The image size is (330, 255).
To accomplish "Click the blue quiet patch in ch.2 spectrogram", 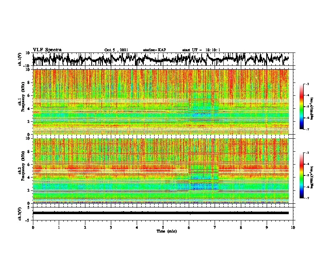I will pyautogui.click(x=203, y=186).
